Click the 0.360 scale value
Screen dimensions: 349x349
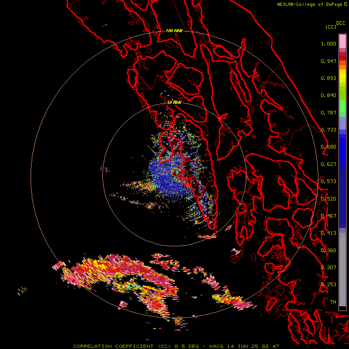(328, 251)
